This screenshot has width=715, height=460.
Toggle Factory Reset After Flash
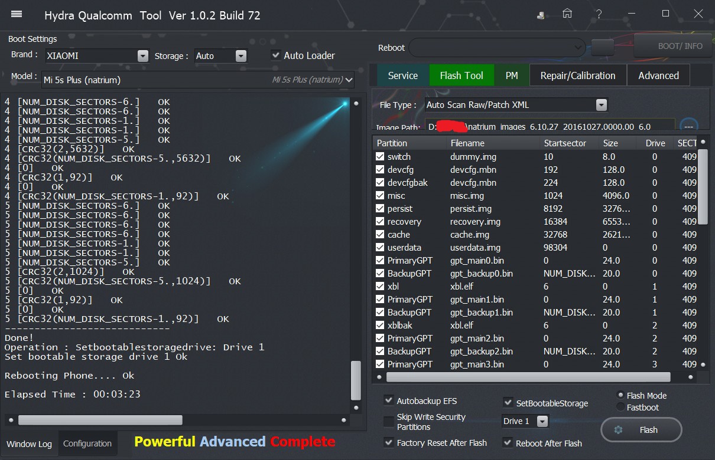[388, 442]
